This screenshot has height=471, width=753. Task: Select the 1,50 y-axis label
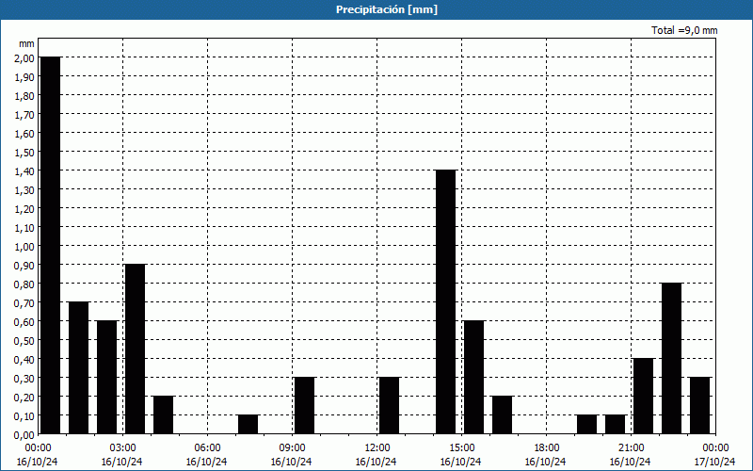tap(25, 152)
